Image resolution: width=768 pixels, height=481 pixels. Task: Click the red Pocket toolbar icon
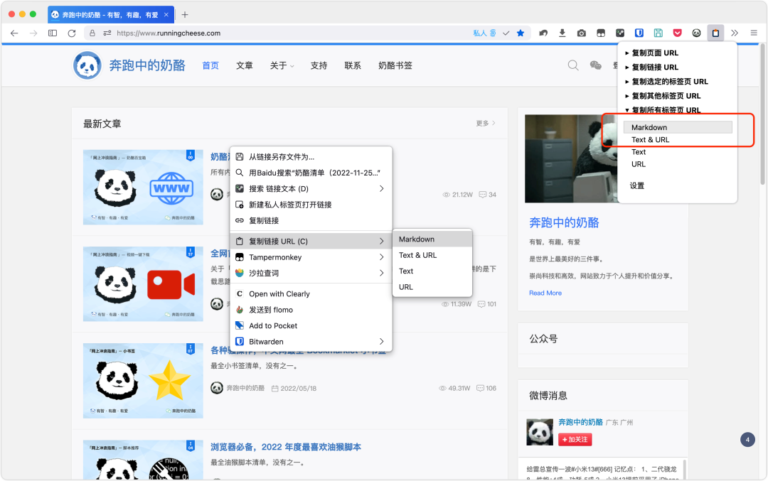678,33
